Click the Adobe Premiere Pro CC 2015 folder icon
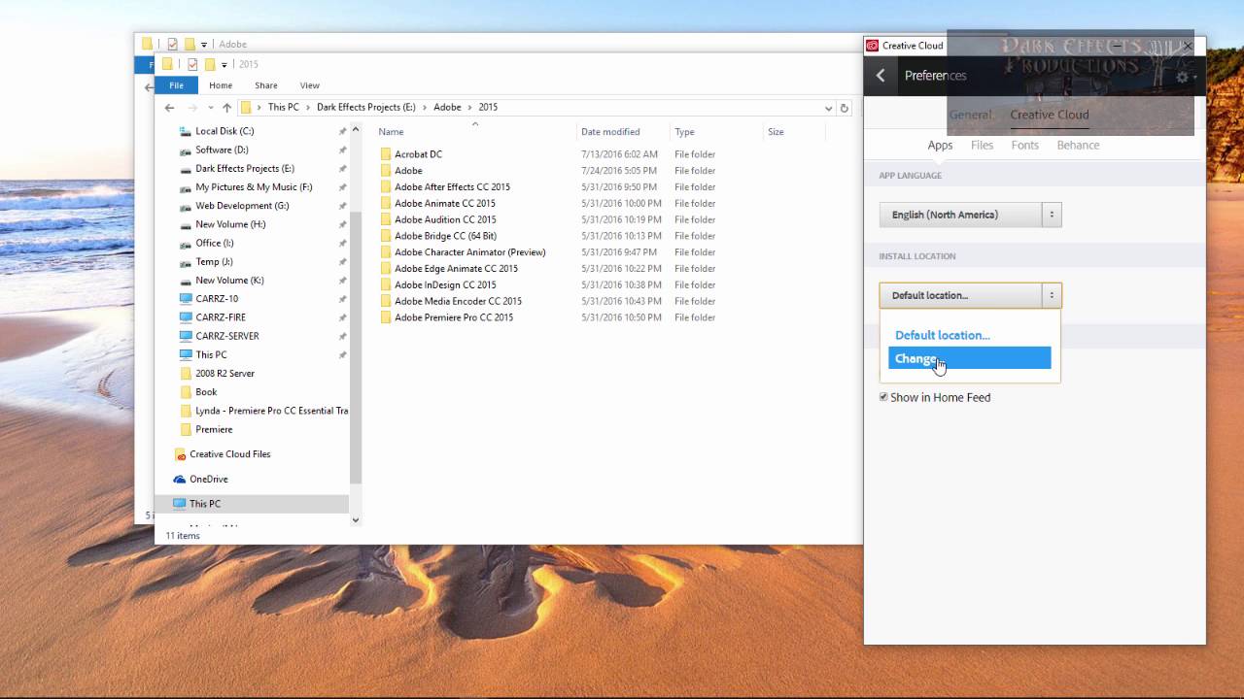The width and height of the screenshot is (1244, 699). pos(386,317)
